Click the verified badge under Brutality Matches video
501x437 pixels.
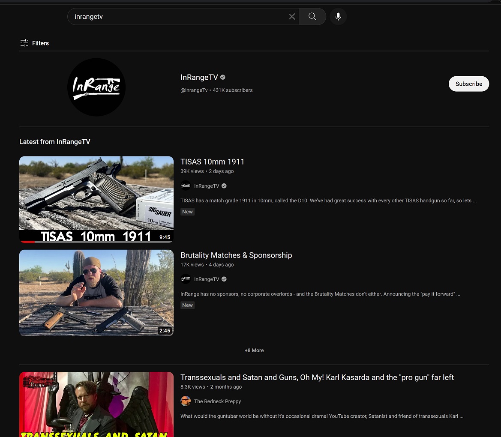[x=224, y=279]
